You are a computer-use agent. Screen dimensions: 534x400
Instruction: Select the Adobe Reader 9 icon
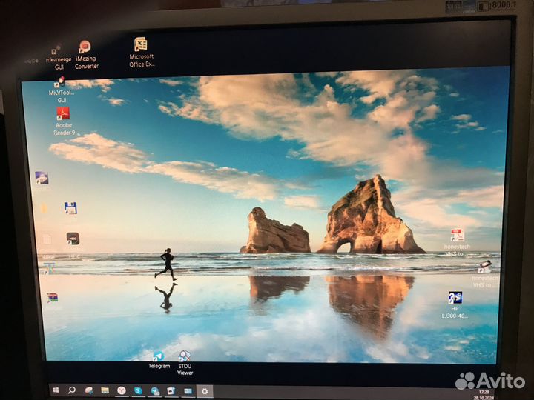(63, 121)
